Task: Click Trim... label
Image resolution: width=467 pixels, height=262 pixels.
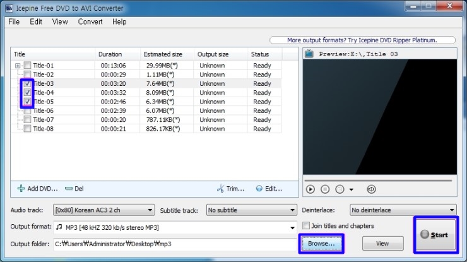Action: click(235, 188)
